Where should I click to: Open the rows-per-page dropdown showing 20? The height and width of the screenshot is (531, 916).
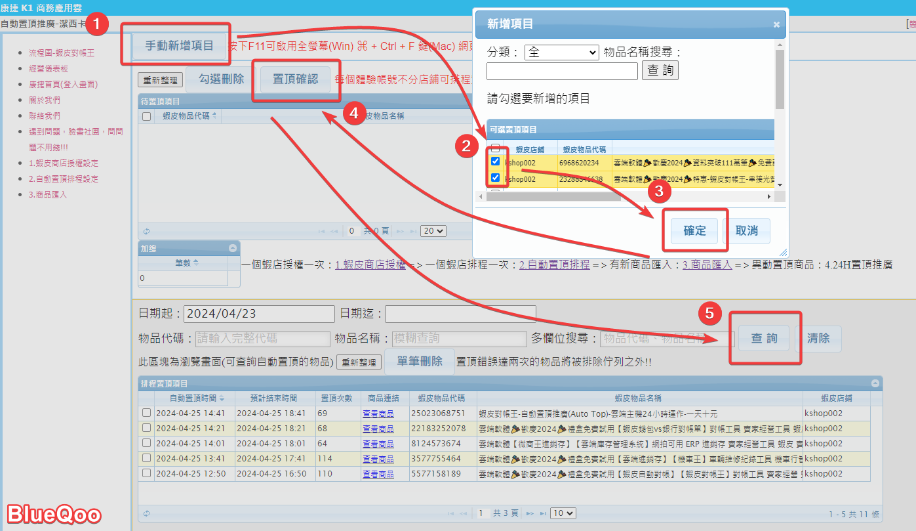pyautogui.click(x=433, y=231)
